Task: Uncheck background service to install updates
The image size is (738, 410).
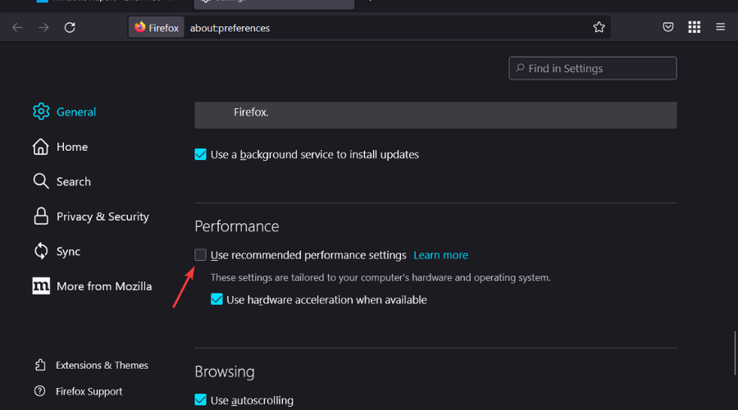Action: pyautogui.click(x=201, y=154)
